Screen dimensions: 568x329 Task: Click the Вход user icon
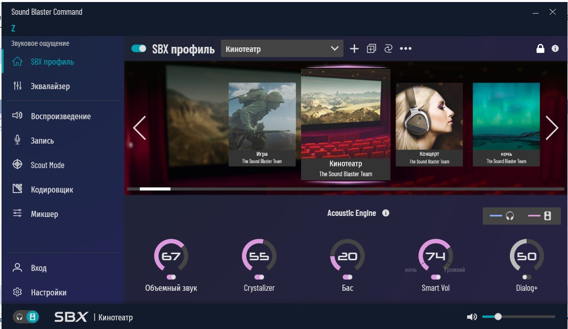pos(17,267)
